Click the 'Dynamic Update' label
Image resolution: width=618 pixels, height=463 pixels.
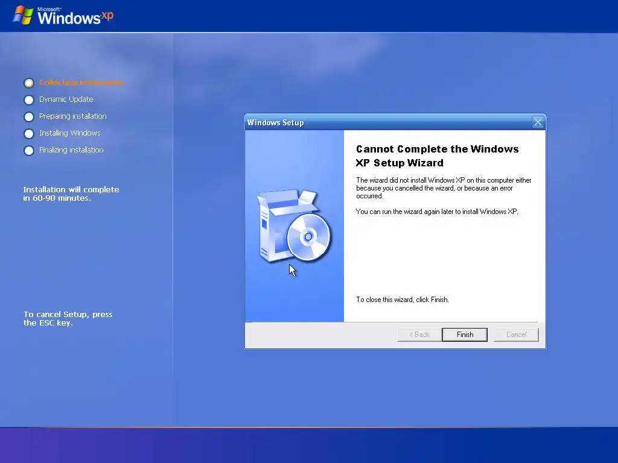[66, 99]
